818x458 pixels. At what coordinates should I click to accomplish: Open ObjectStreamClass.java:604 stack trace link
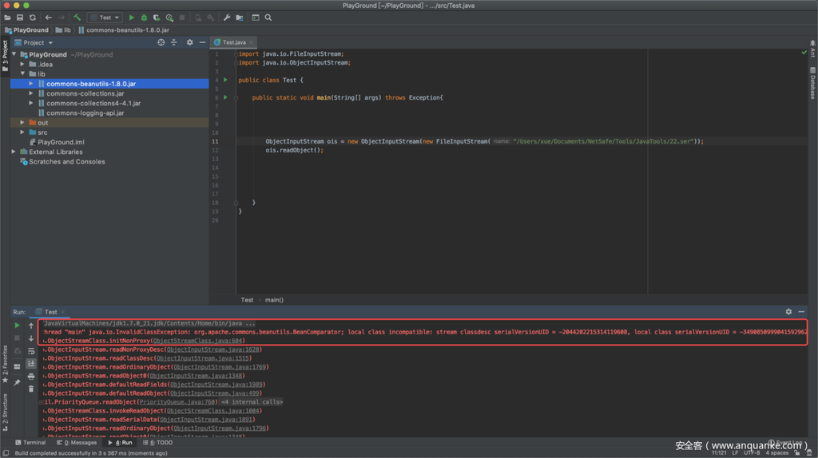click(x=198, y=341)
